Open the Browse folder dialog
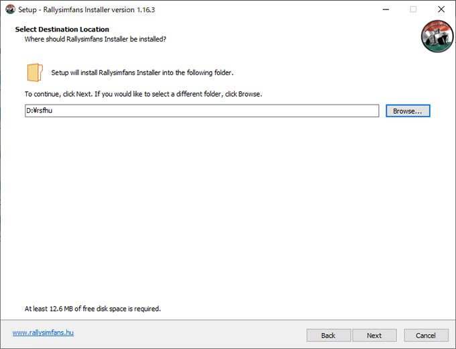 tap(408, 111)
